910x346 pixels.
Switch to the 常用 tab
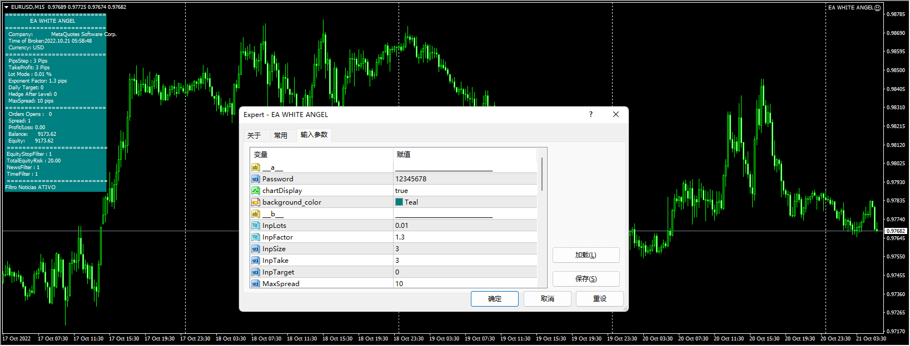(281, 135)
